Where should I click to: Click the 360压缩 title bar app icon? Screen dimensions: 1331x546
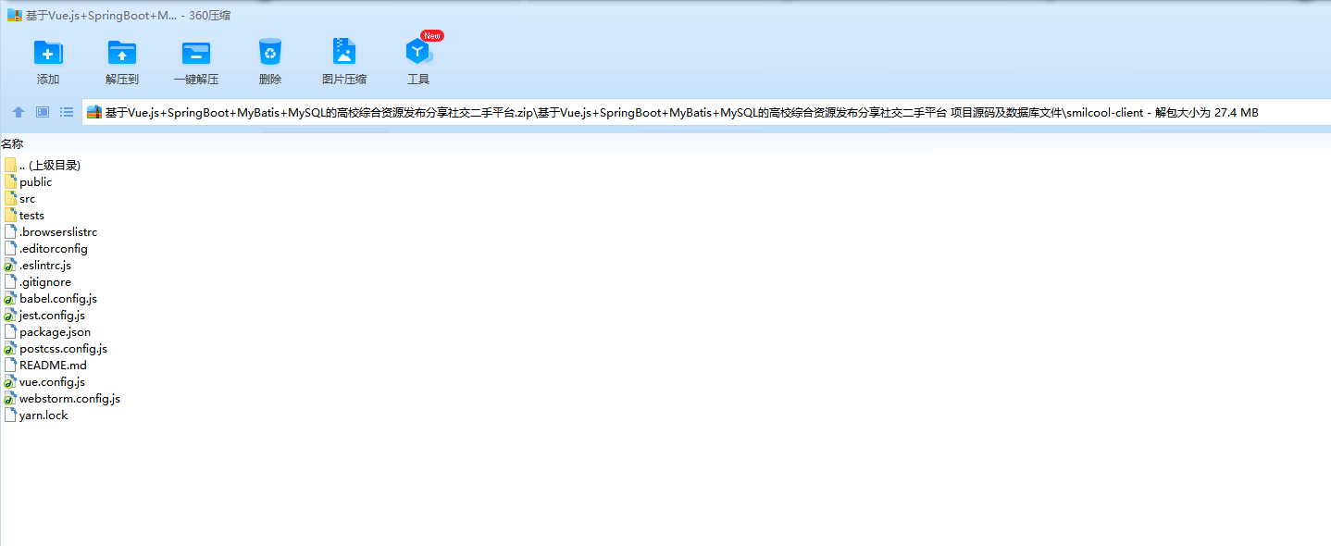point(15,16)
